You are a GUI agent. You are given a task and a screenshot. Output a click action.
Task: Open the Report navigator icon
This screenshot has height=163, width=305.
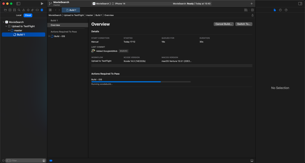42,10
